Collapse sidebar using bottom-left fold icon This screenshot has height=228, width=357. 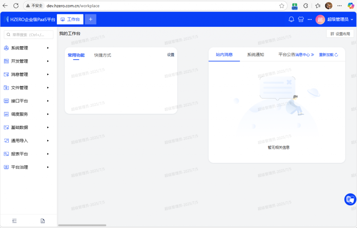14,221
